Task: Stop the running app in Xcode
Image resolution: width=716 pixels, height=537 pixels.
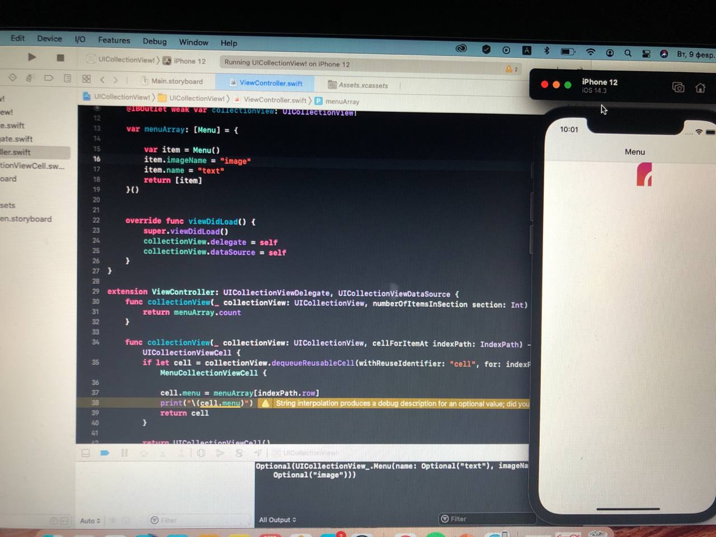Action: coord(60,58)
